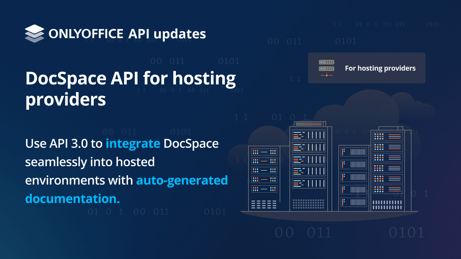This screenshot has height=259, width=461.
Task: Click the "seamlessly into hosted" text line
Action: 90,162
